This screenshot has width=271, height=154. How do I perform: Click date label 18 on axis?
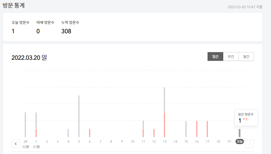point(218,141)
